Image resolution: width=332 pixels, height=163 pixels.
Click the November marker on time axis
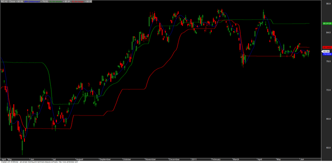(151, 159)
